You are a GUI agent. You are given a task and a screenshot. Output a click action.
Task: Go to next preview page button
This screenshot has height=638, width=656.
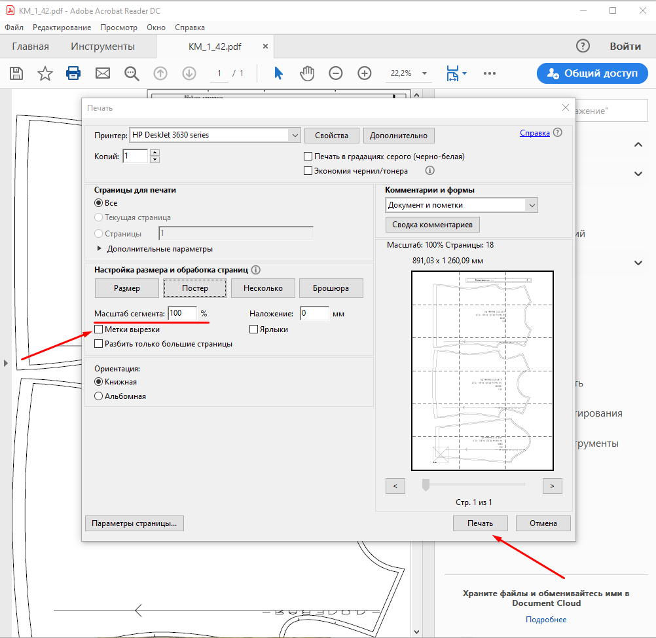[553, 486]
